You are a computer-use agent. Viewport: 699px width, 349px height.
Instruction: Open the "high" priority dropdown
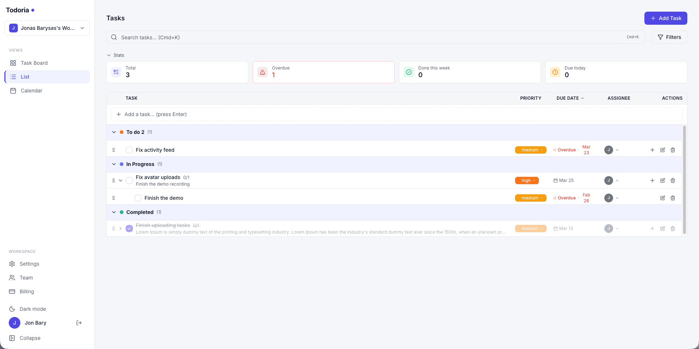527,180
